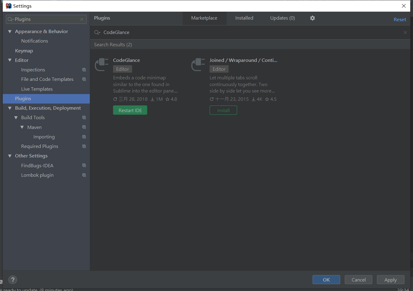Click project-level icon next to File and Code Templates

(x=84, y=79)
